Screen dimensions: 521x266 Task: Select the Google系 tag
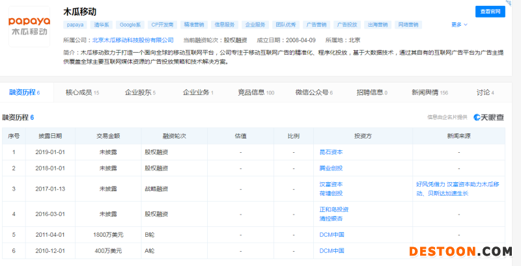130,25
